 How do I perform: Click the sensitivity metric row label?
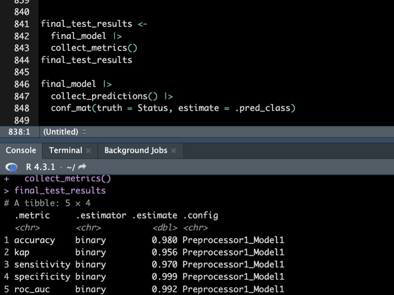(x=42, y=265)
